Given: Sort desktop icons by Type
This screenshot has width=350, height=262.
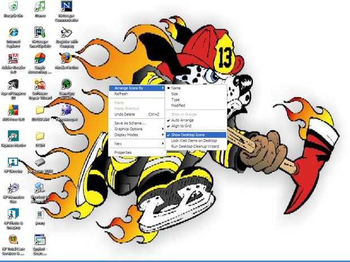Looking at the screenshot, I should click(x=196, y=100).
